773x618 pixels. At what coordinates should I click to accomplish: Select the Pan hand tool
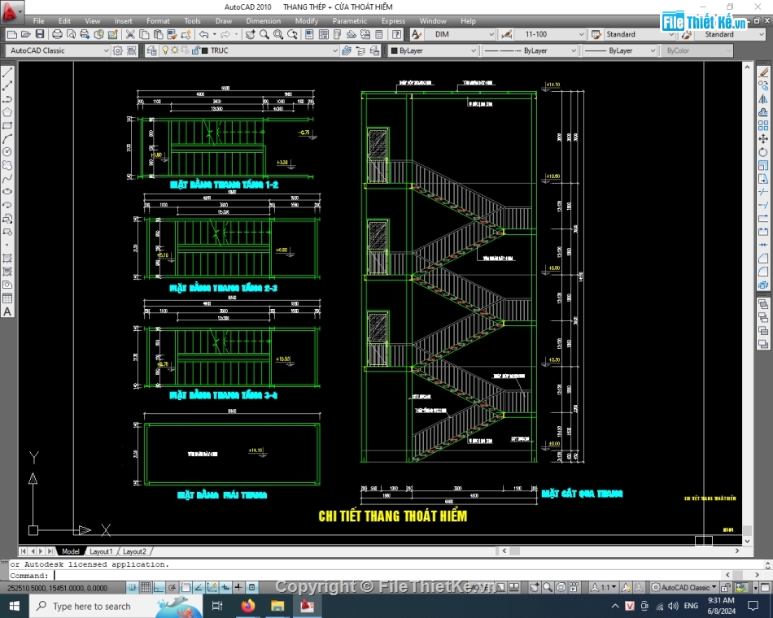251,34
